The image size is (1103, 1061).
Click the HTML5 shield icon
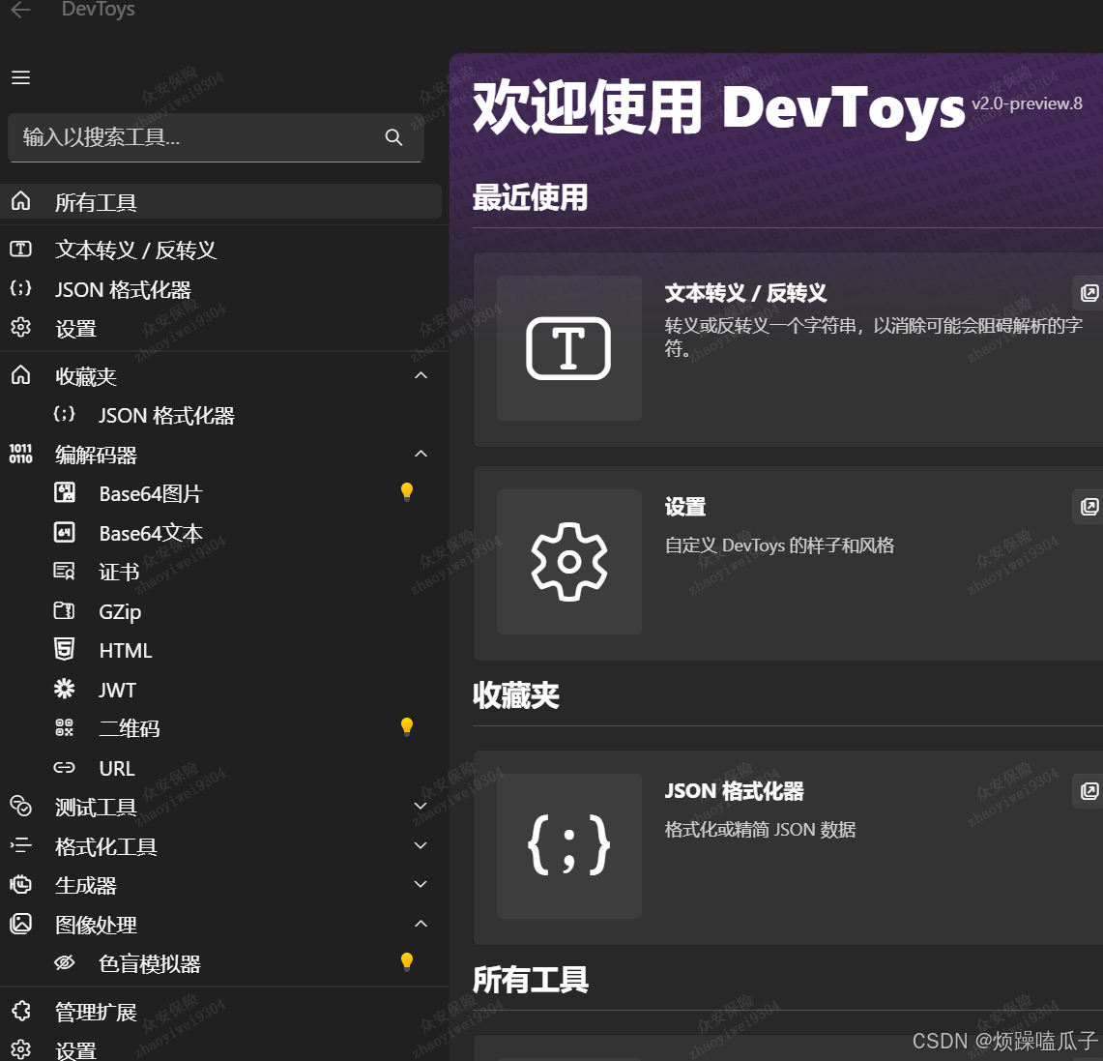click(x=64, y=649)
